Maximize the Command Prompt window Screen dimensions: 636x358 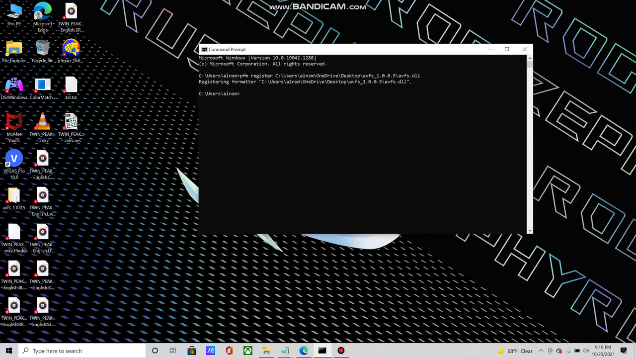(507, 49)
